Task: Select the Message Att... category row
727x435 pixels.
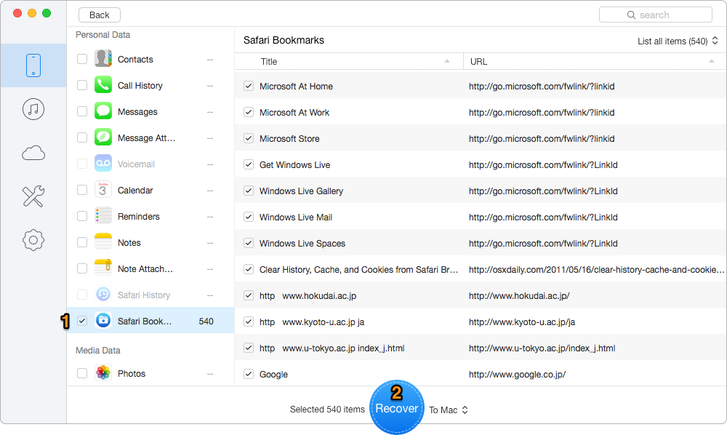Action: [x=150, y=137]
